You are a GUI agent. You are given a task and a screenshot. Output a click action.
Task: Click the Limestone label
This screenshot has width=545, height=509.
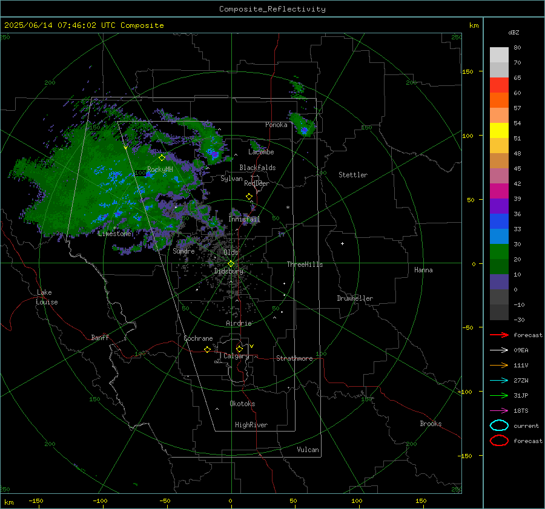tap(114, 234)
